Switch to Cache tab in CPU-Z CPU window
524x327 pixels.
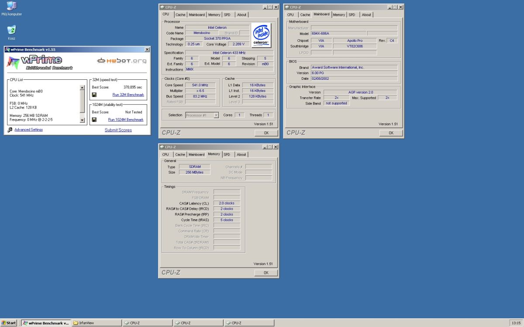pos(180,15)
